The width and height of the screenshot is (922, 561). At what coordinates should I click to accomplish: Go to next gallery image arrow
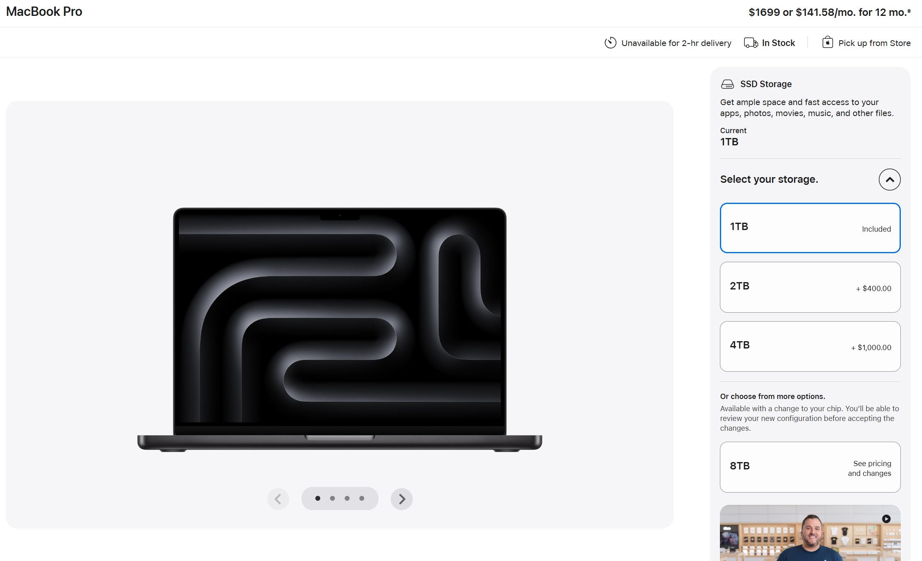click(x=402, y=499)
